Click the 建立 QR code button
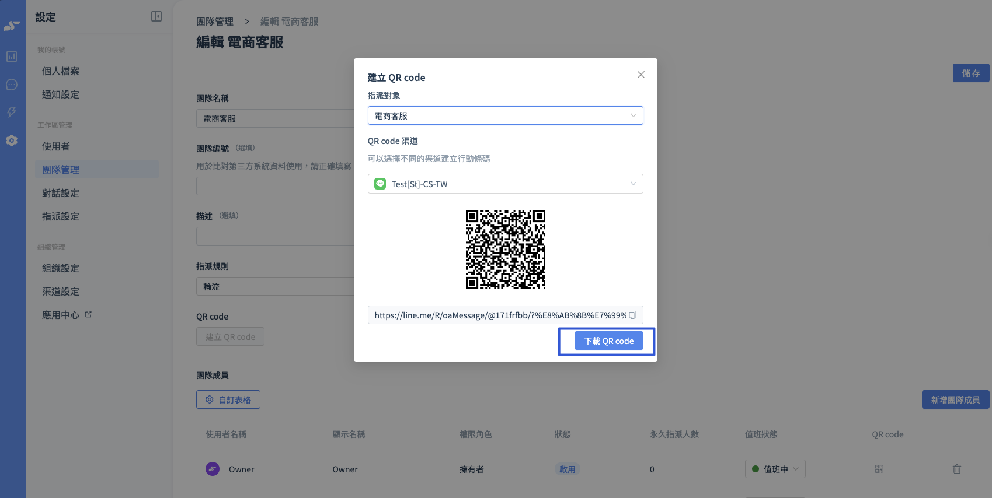The width and height of the screenshot is (992, 498). pyautogui.click(x=230, y=336)
